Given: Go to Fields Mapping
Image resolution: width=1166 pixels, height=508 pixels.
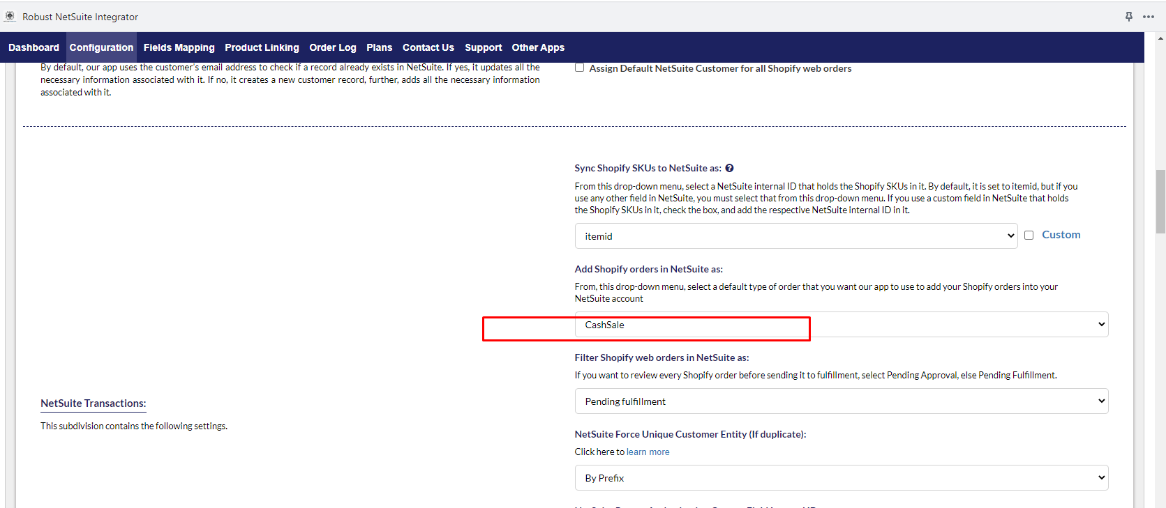Looking at the screenshot, I should (179, 47).
